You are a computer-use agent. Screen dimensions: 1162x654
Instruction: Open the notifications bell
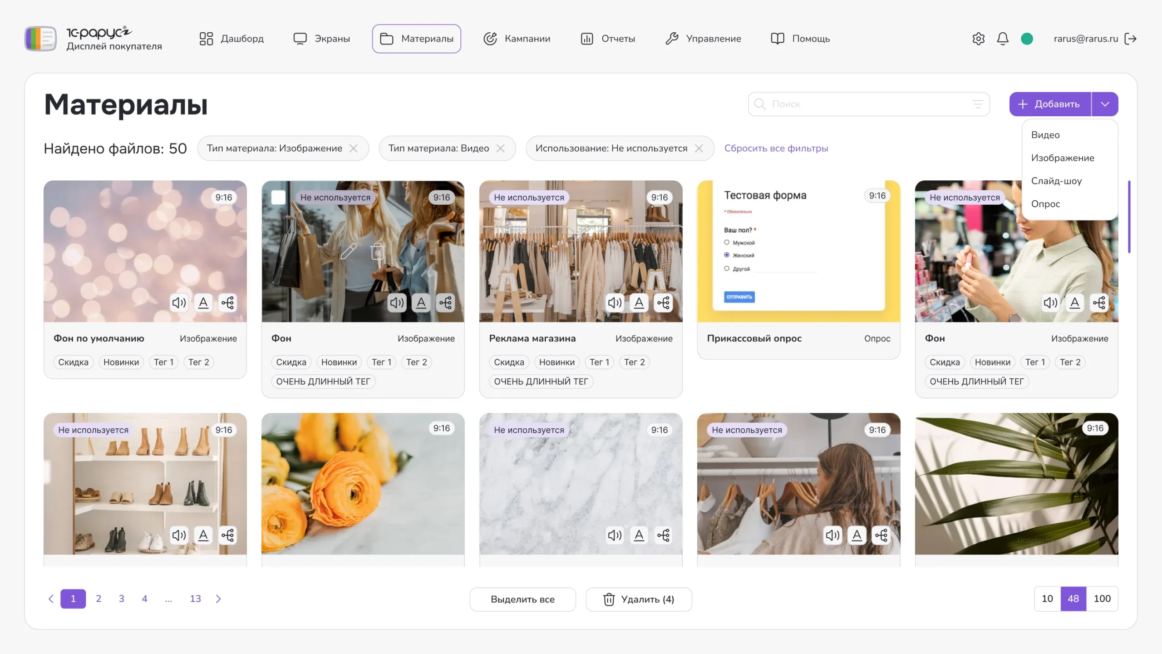tap(1002, 39)
